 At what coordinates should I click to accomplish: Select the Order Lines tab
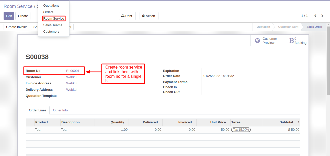click(x=38, y=110)
